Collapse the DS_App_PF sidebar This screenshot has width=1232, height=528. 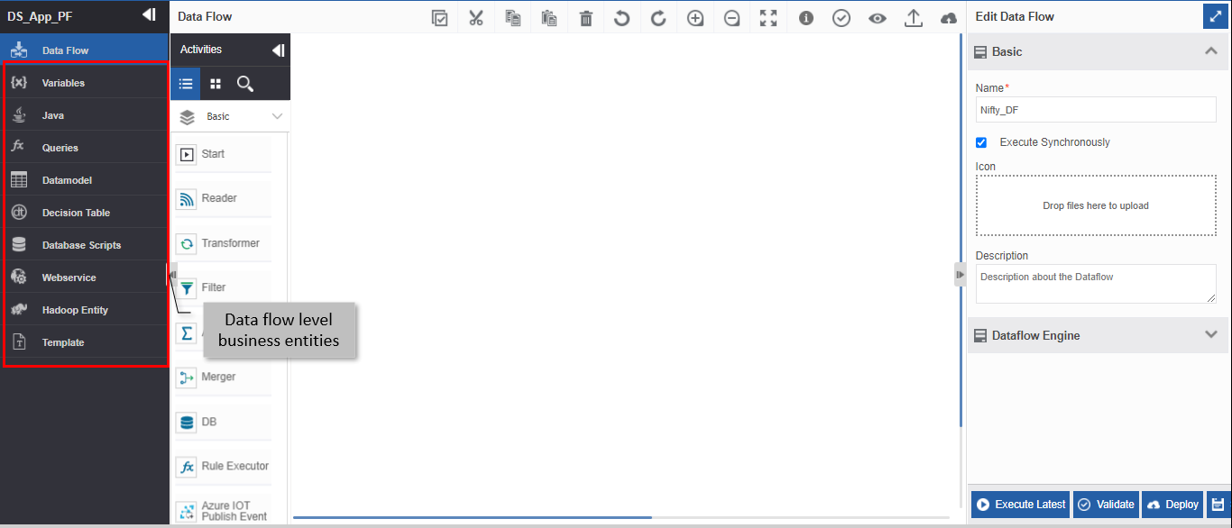pyautogui.click(x=150, y=15)
